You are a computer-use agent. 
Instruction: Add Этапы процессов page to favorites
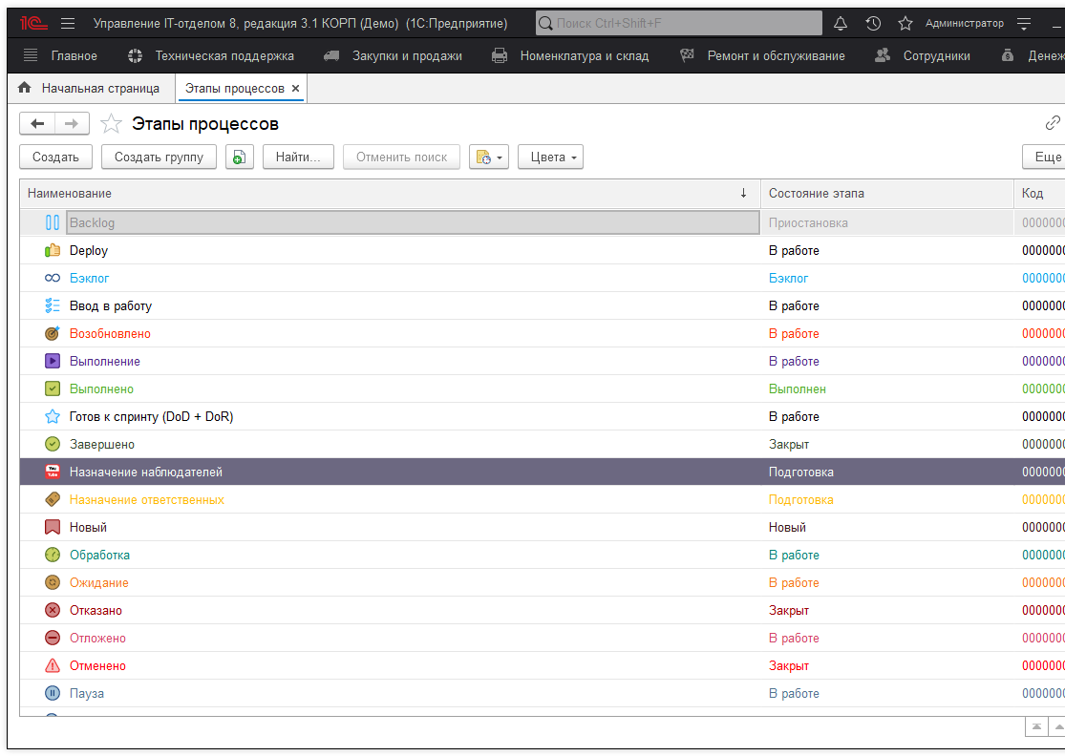coord(112,124)
